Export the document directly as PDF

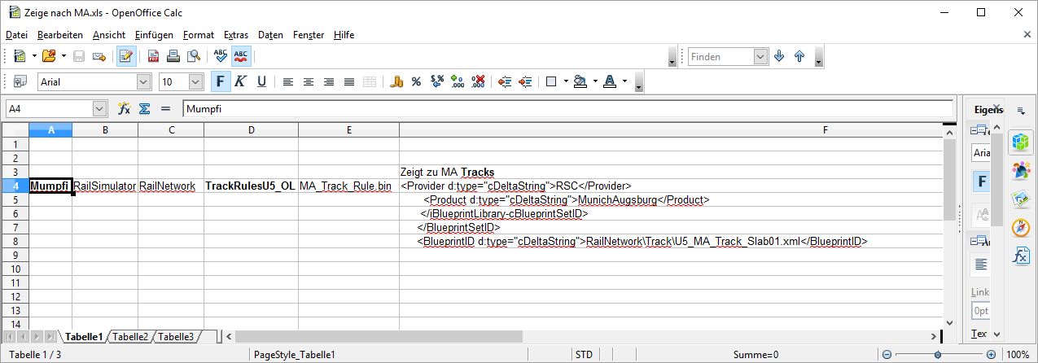(x=154, y=56)
